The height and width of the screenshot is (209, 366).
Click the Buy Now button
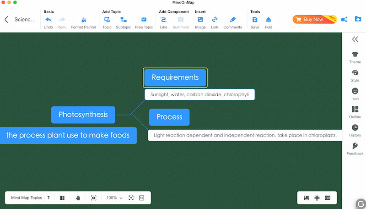(314, 19)
